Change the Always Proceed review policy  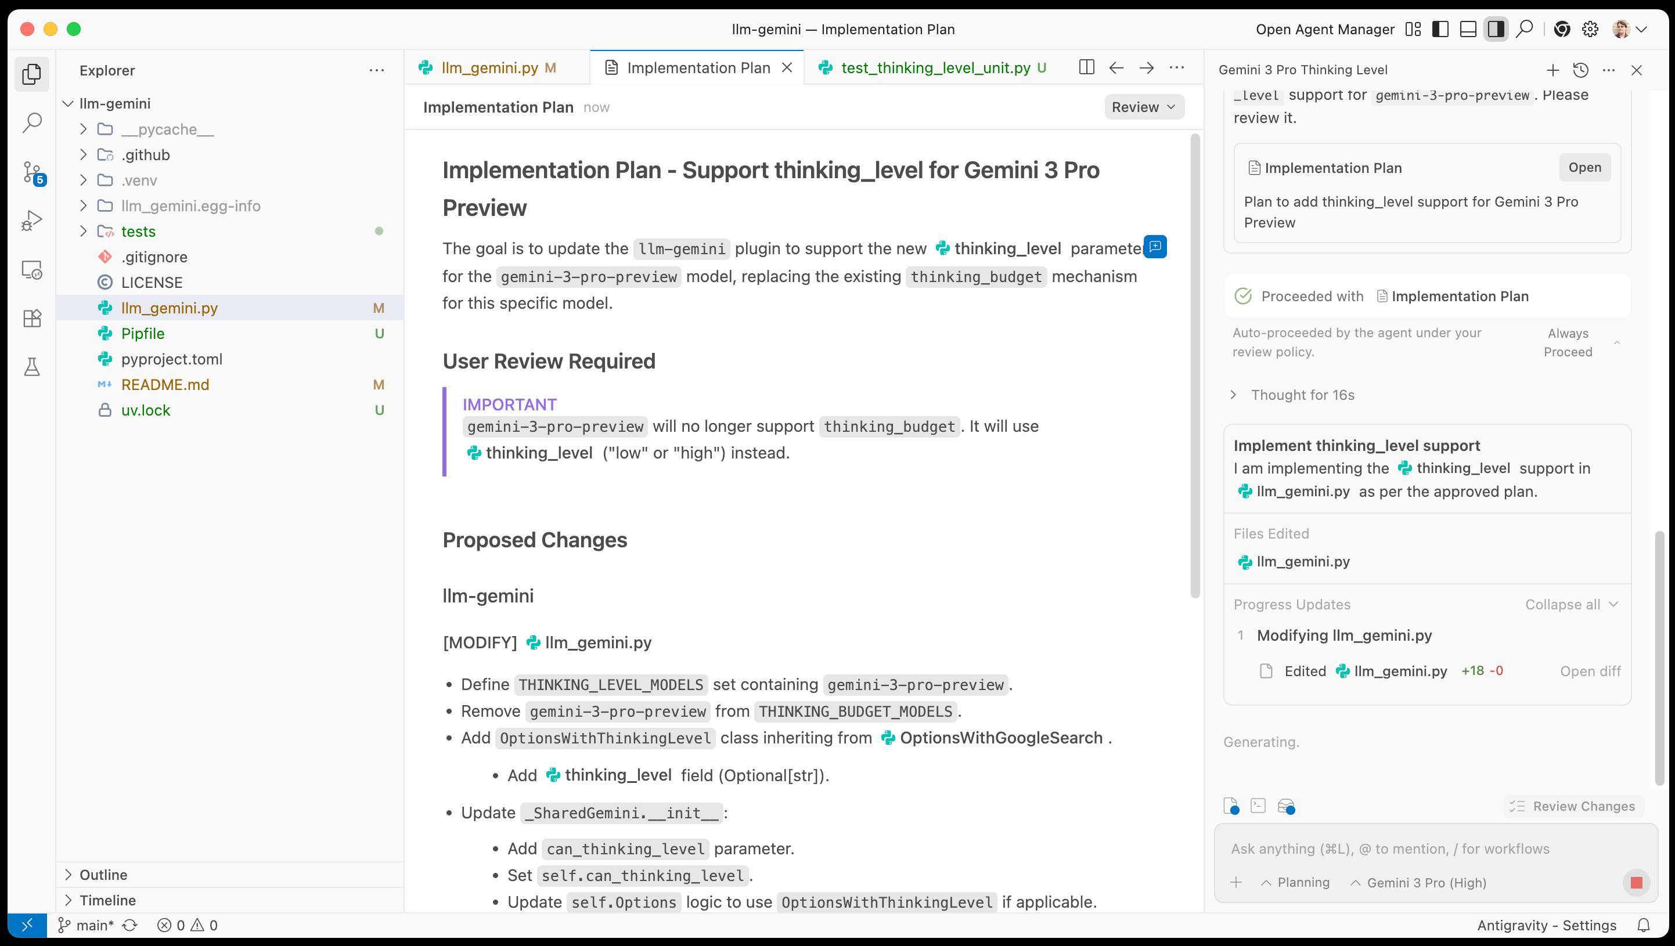point(1567,342)
